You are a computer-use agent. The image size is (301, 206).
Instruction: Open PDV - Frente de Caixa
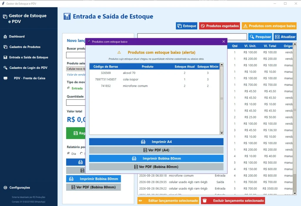[29, 78]
